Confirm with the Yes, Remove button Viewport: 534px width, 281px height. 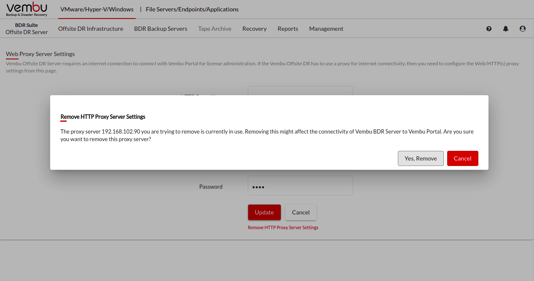(x=421, y=158)
